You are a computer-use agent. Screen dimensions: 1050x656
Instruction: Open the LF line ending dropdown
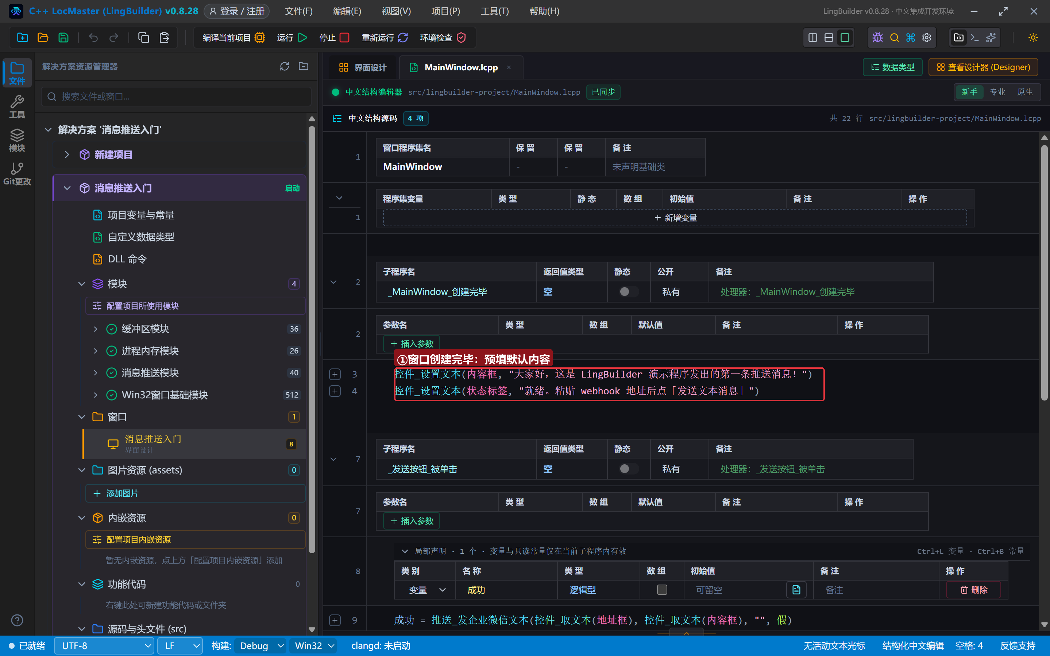pos(180,645)
